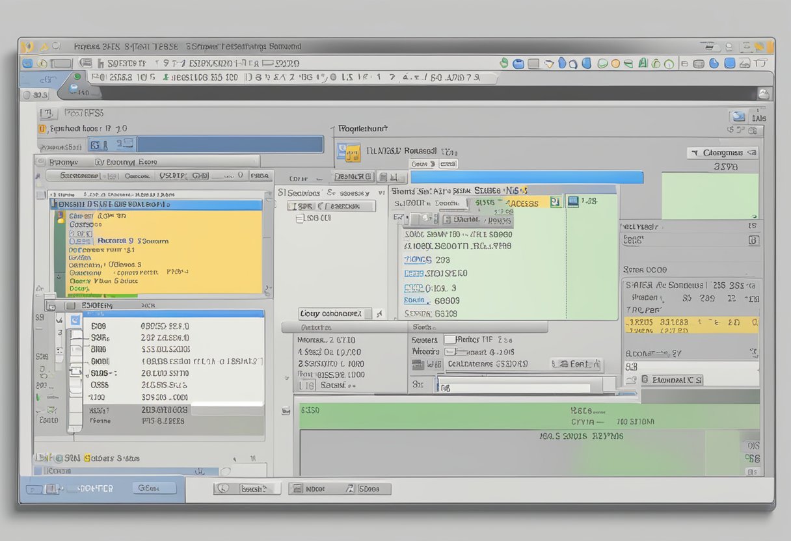
Task: Click the clock icon in bottom bar
Action: tap(222, 488)
